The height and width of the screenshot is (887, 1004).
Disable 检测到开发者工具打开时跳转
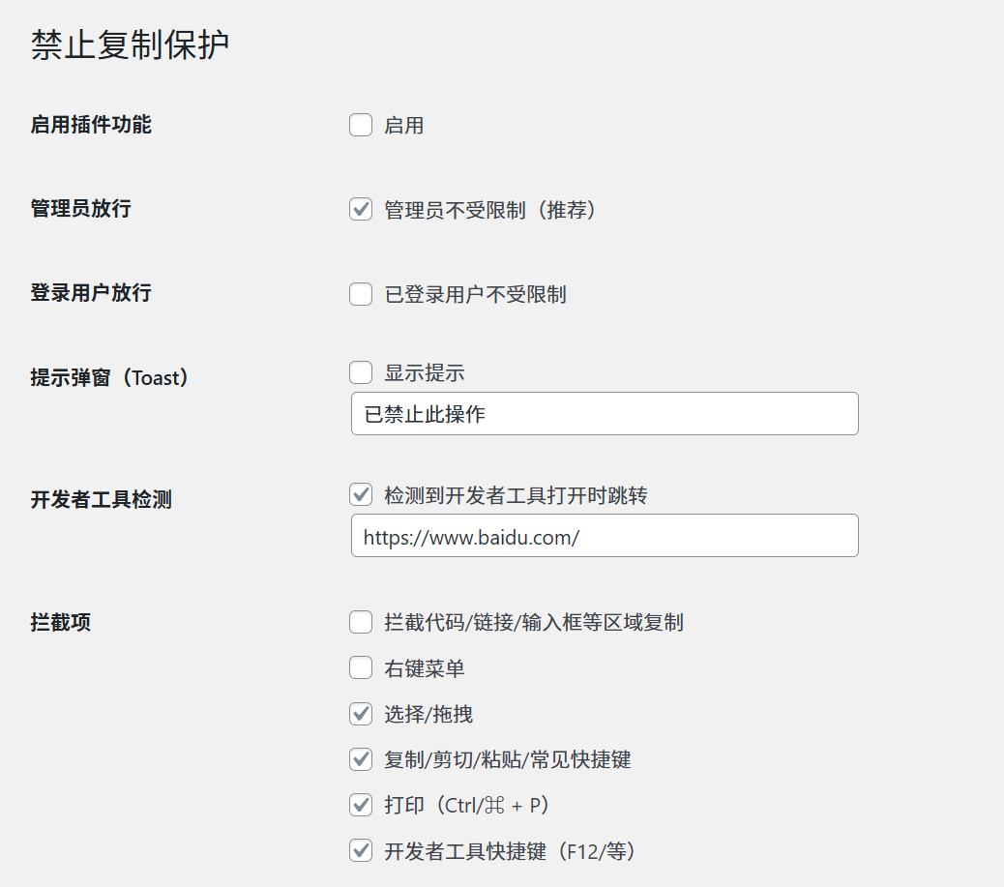coord(360,494)
